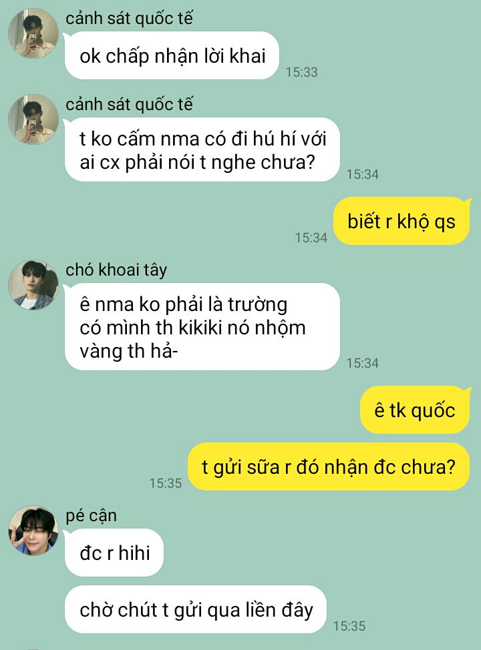
Task: Tap 15:33 timestamp beside first message
Action: pos(302,72)
